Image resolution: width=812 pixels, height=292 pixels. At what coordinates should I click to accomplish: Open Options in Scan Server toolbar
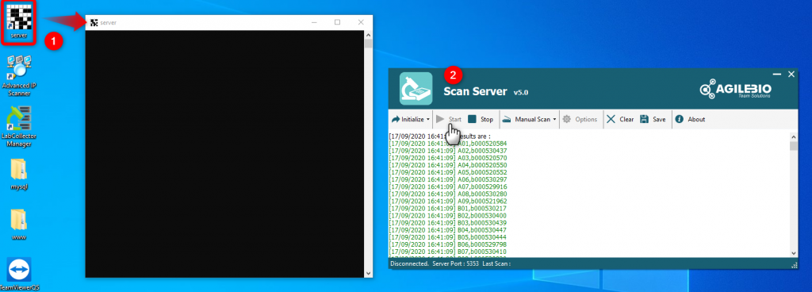[x=580, y=119]
